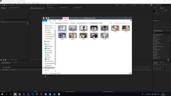Select the 4.mkv video file
The width and height of the screenshot is (171, 96).
point(94,29)
